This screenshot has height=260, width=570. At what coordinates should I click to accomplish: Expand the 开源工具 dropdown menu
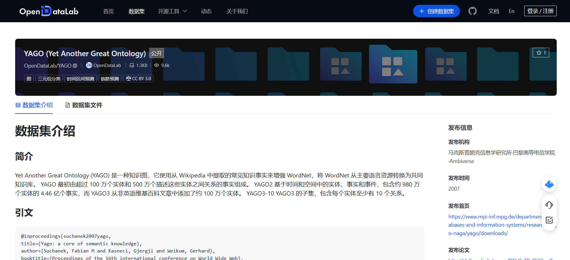pos(173,11)
